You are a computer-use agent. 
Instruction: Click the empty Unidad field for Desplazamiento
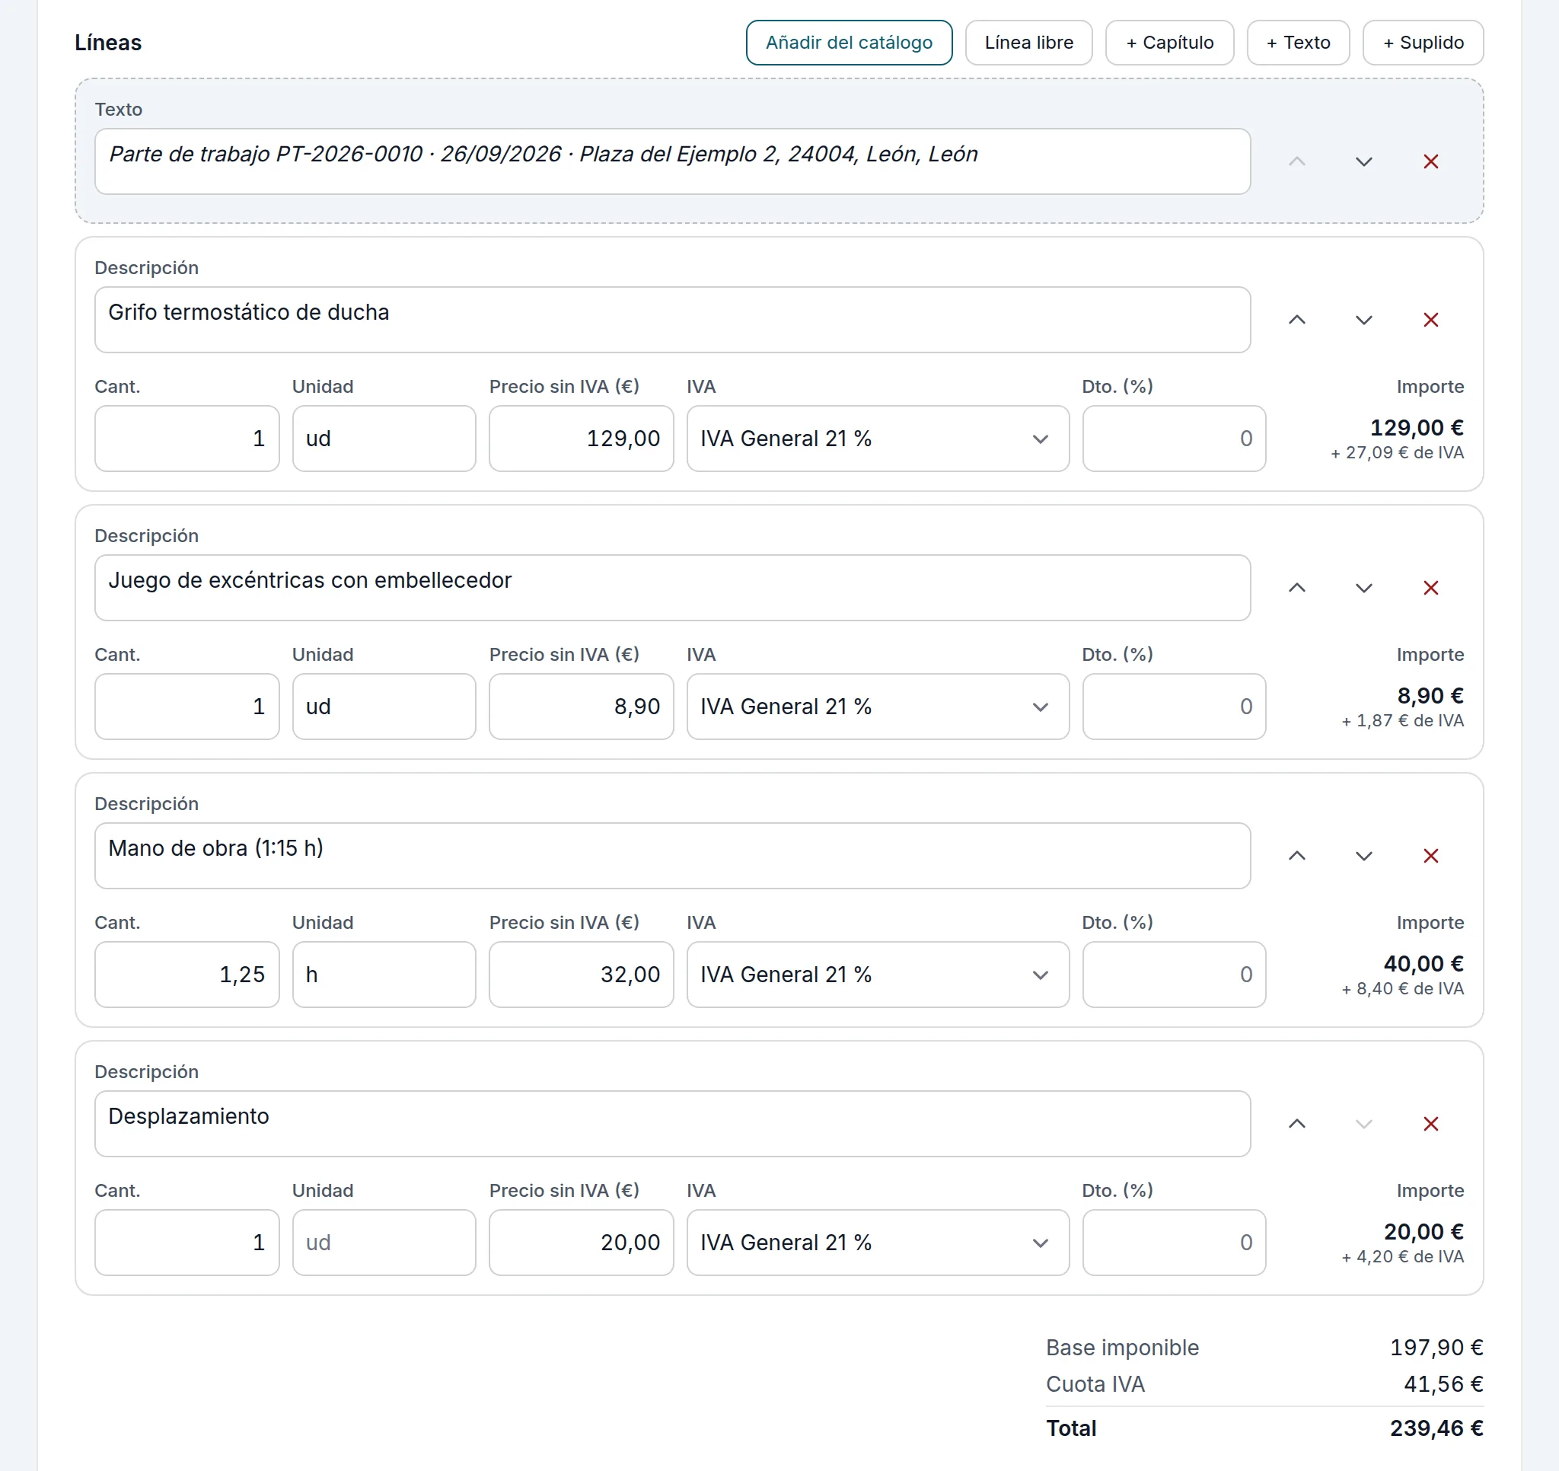pyautogui.click(x=384, y=1243)
